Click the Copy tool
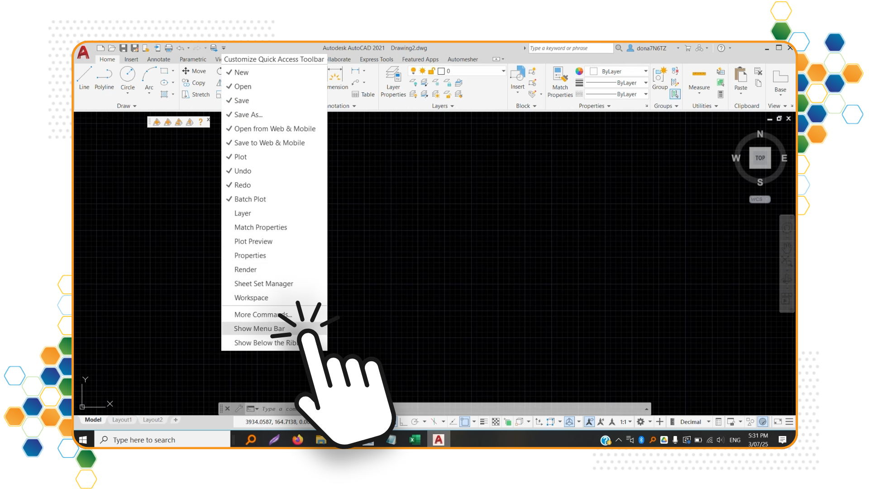The image size is (869, 489). click(x=194, y=83)
